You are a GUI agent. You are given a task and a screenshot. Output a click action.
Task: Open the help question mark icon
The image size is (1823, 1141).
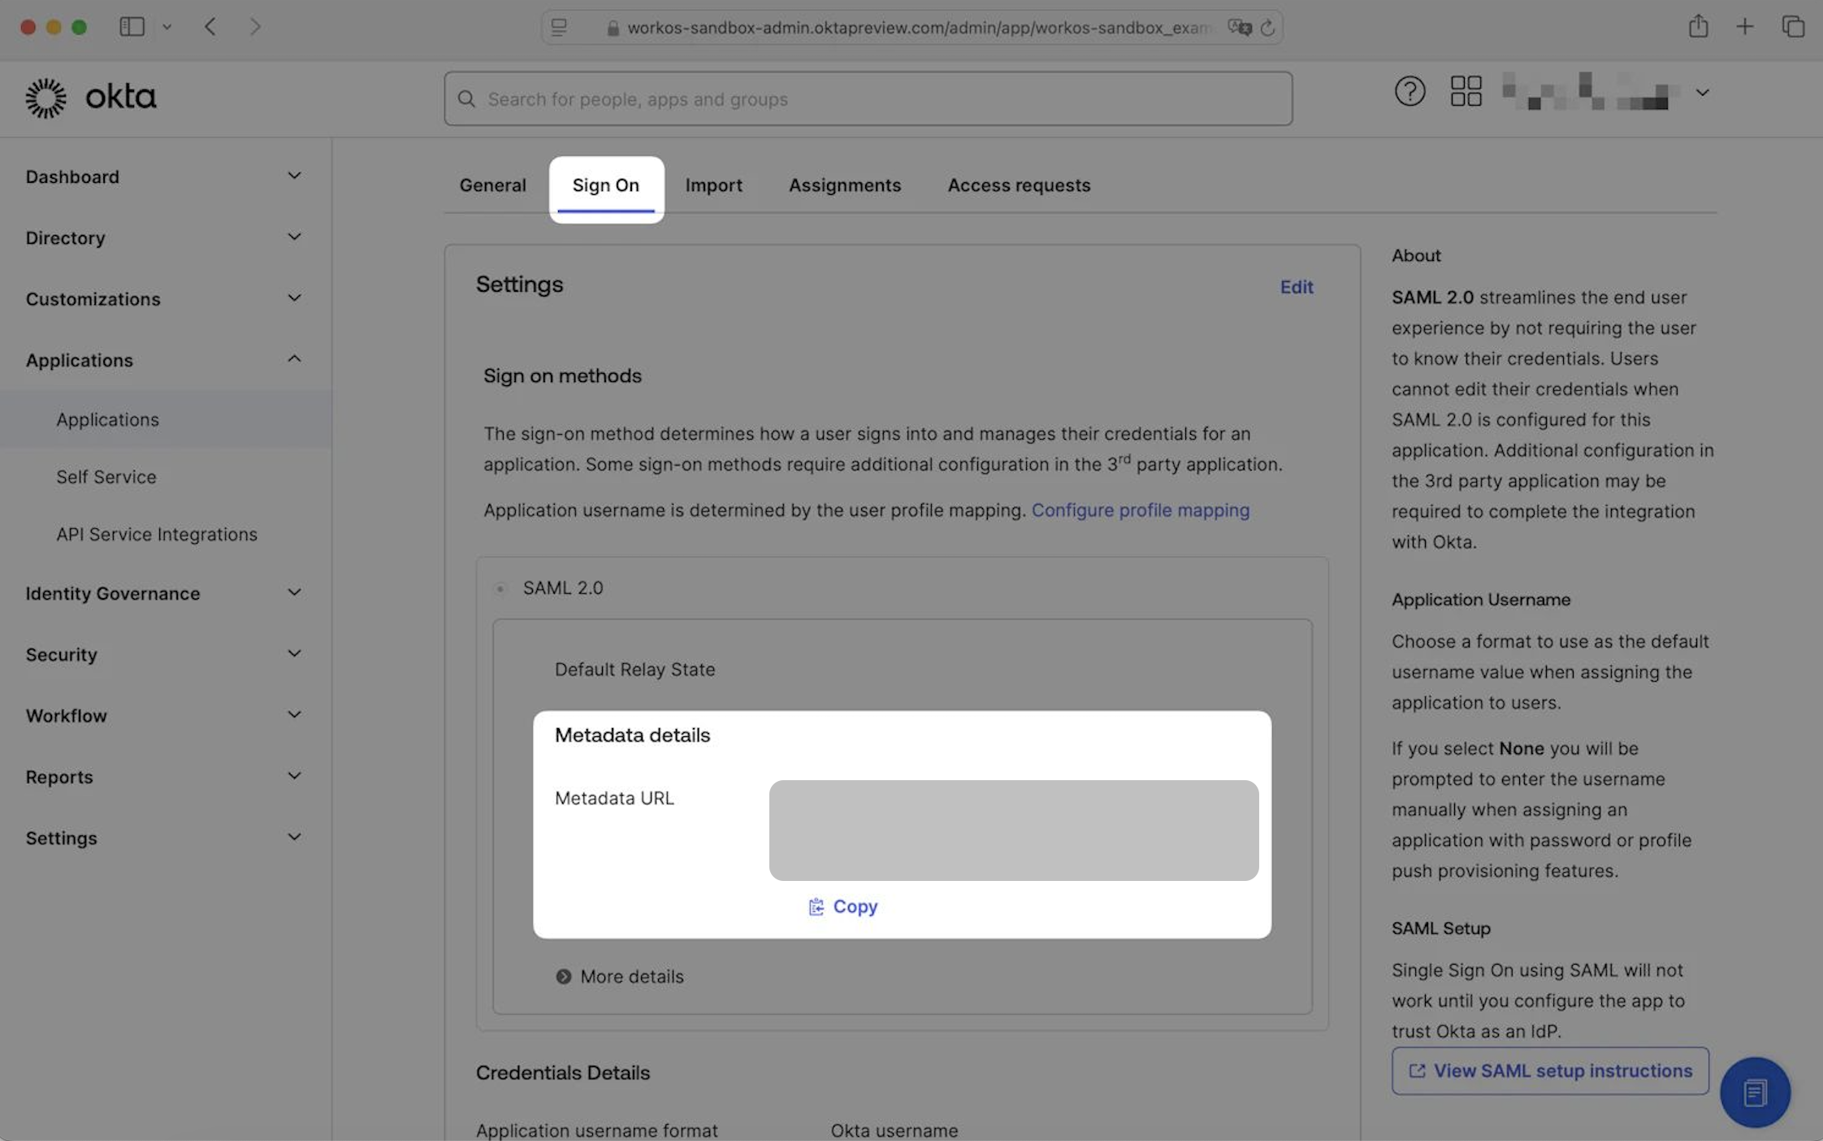(1409, 91)
